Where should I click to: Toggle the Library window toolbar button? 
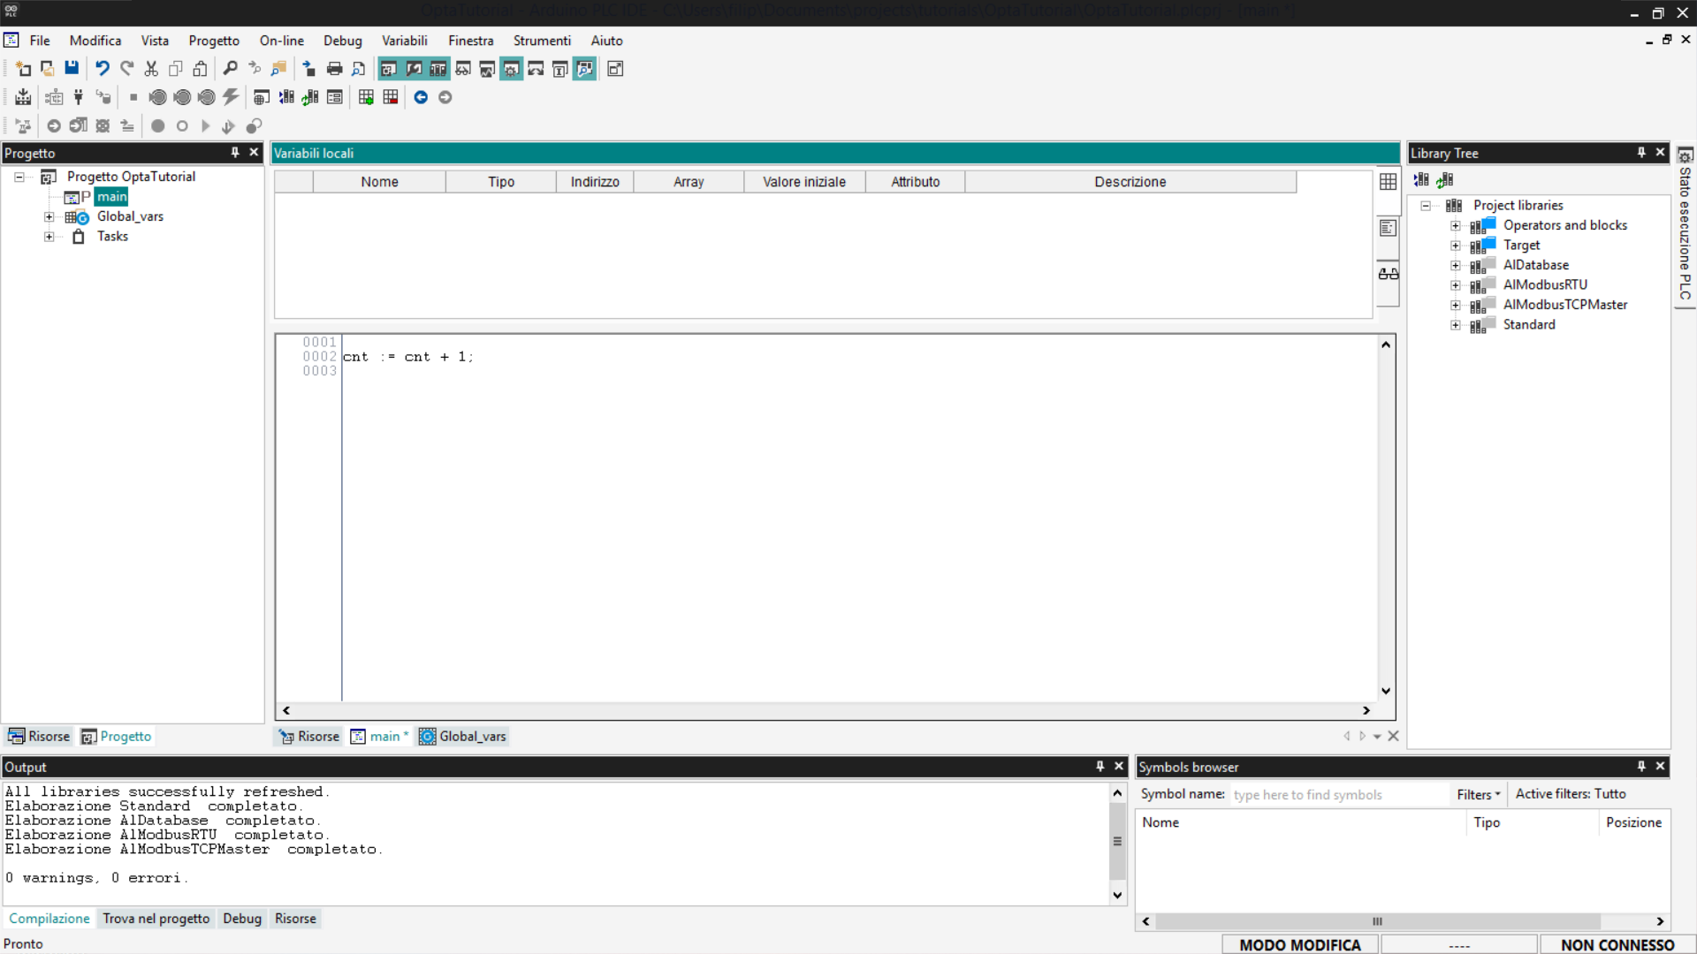click(x=438, y=68)
